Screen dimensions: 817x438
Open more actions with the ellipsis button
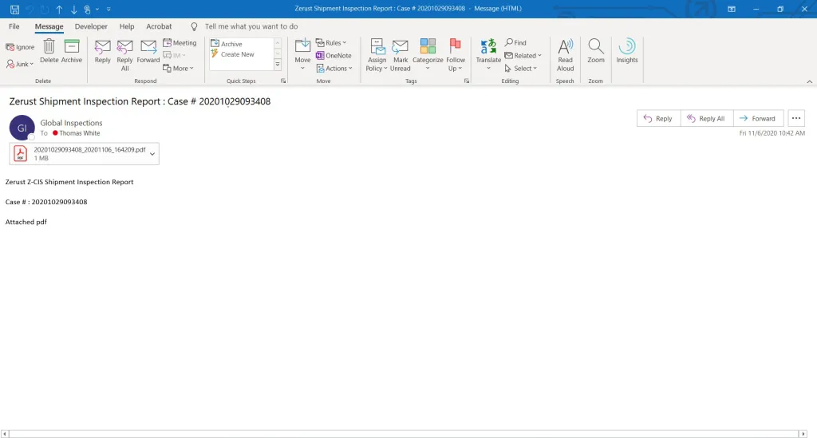coord(796,118)
